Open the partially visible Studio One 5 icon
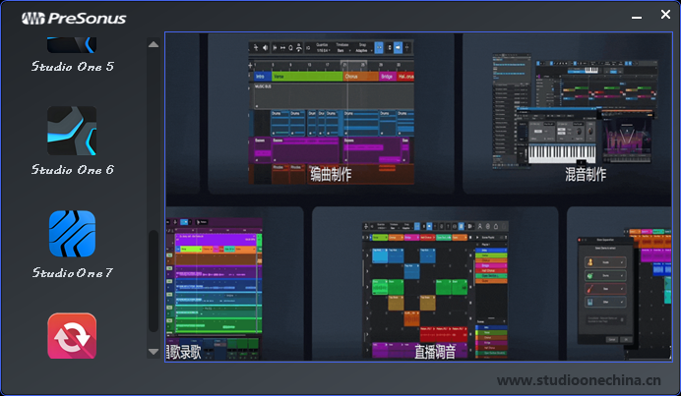Viewport: 681px width, 396px height. (x=72, y=44)
